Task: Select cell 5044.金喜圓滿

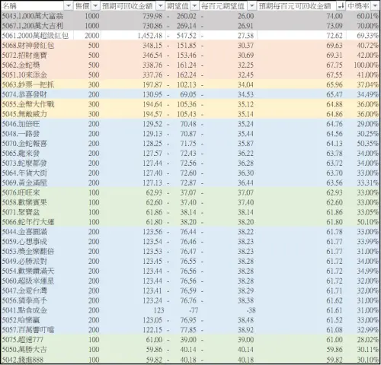Action: click(37, 232)
